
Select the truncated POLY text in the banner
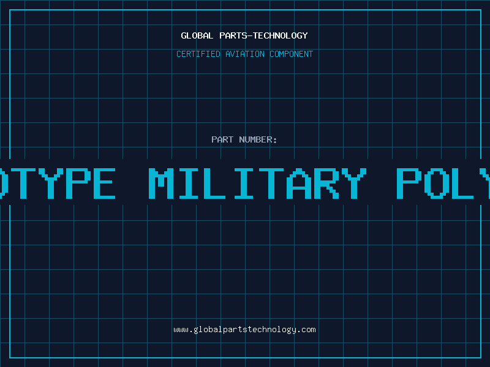coord(443,183)
